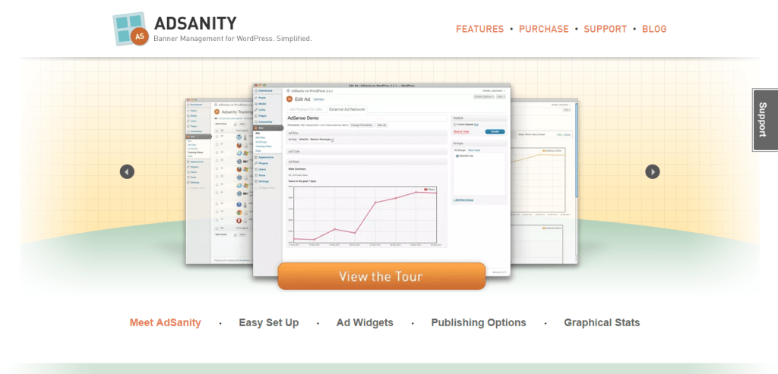Click the left Adsanity Tracking screenshot
Screen dimensions: 778x374
219,181
